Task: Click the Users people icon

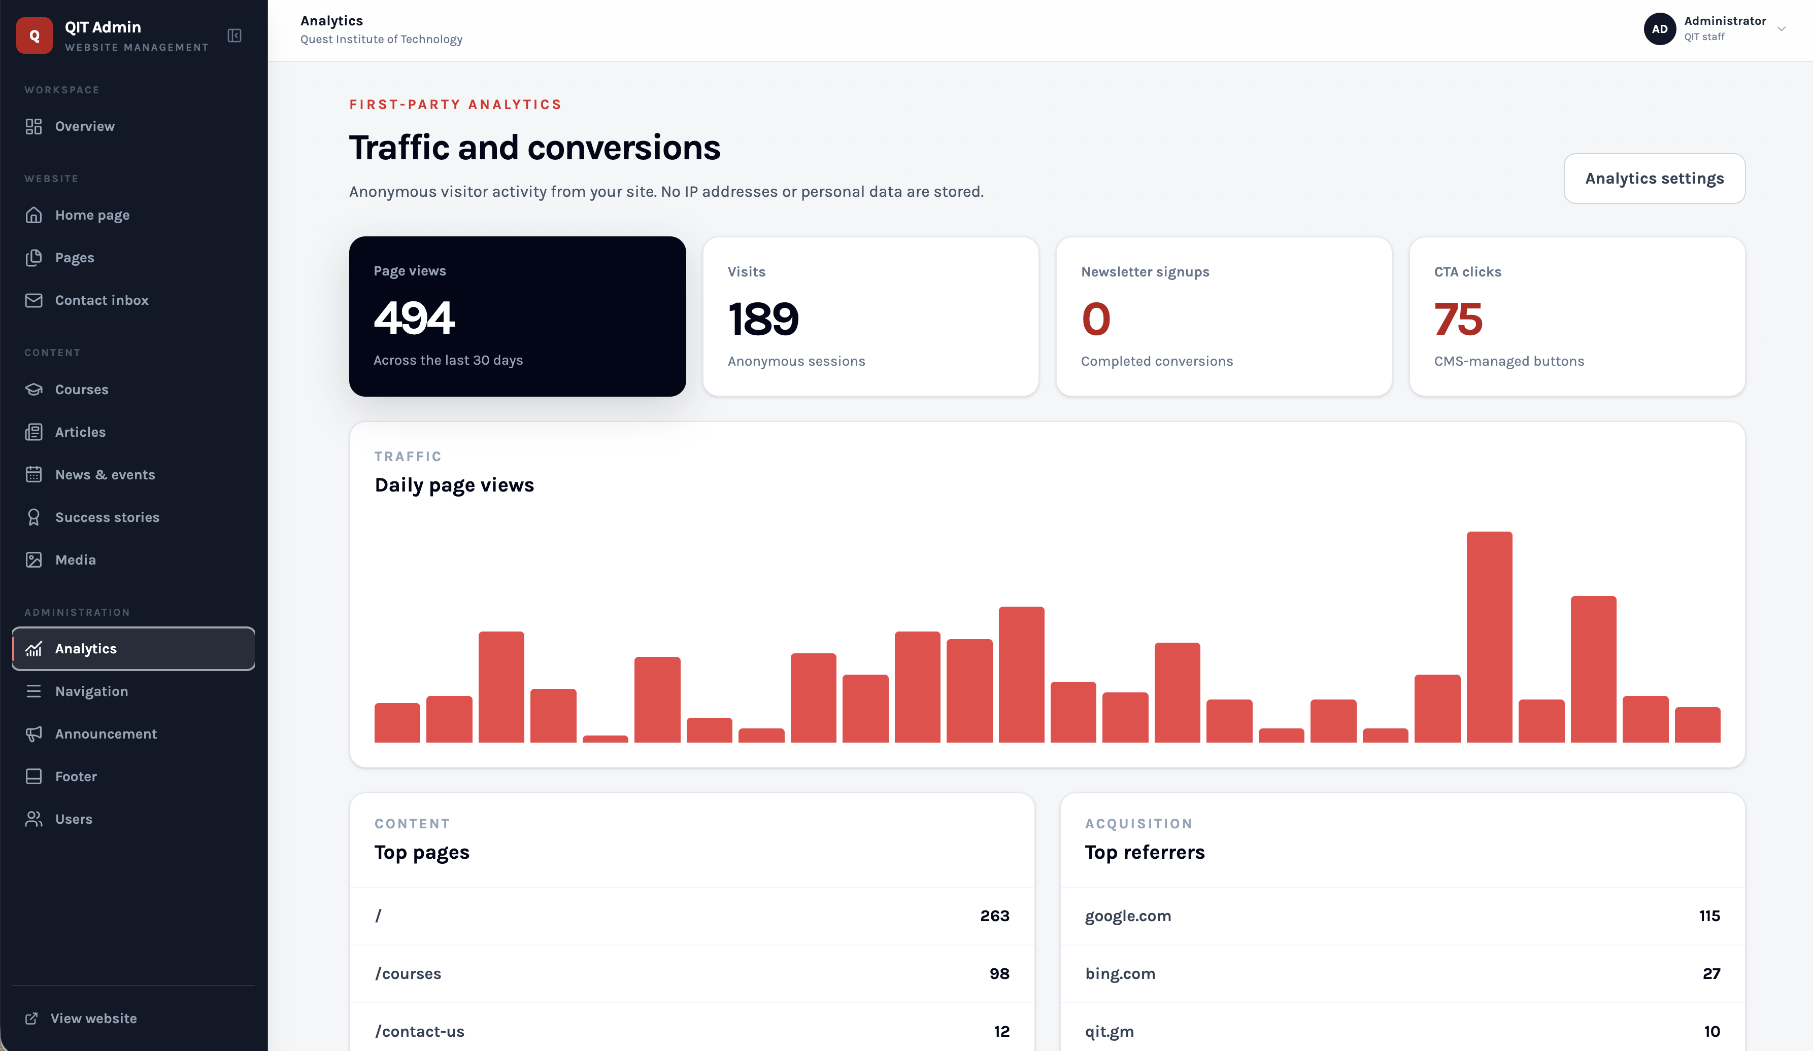Action: click(34, 819)
